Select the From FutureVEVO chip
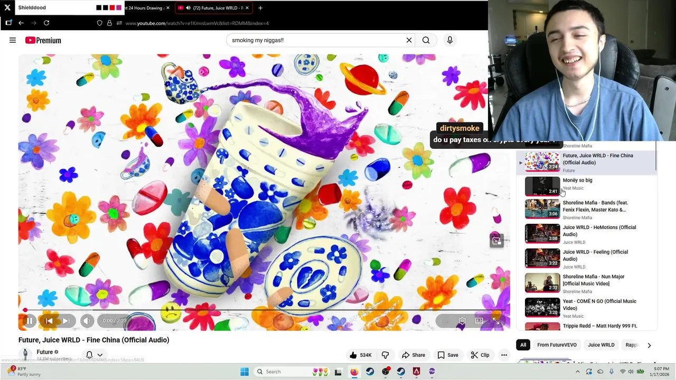Viewport: 676px width, 380px height. [557, 345]
